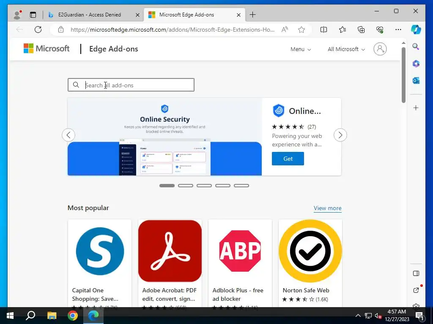Show hidden system tray icons
Viewport: 433px width, 324px height.
[358, 316]
